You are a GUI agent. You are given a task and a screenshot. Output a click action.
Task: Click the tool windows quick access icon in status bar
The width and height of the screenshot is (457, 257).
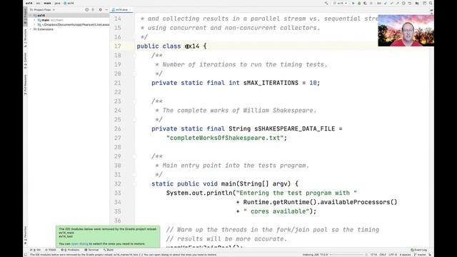26,255
